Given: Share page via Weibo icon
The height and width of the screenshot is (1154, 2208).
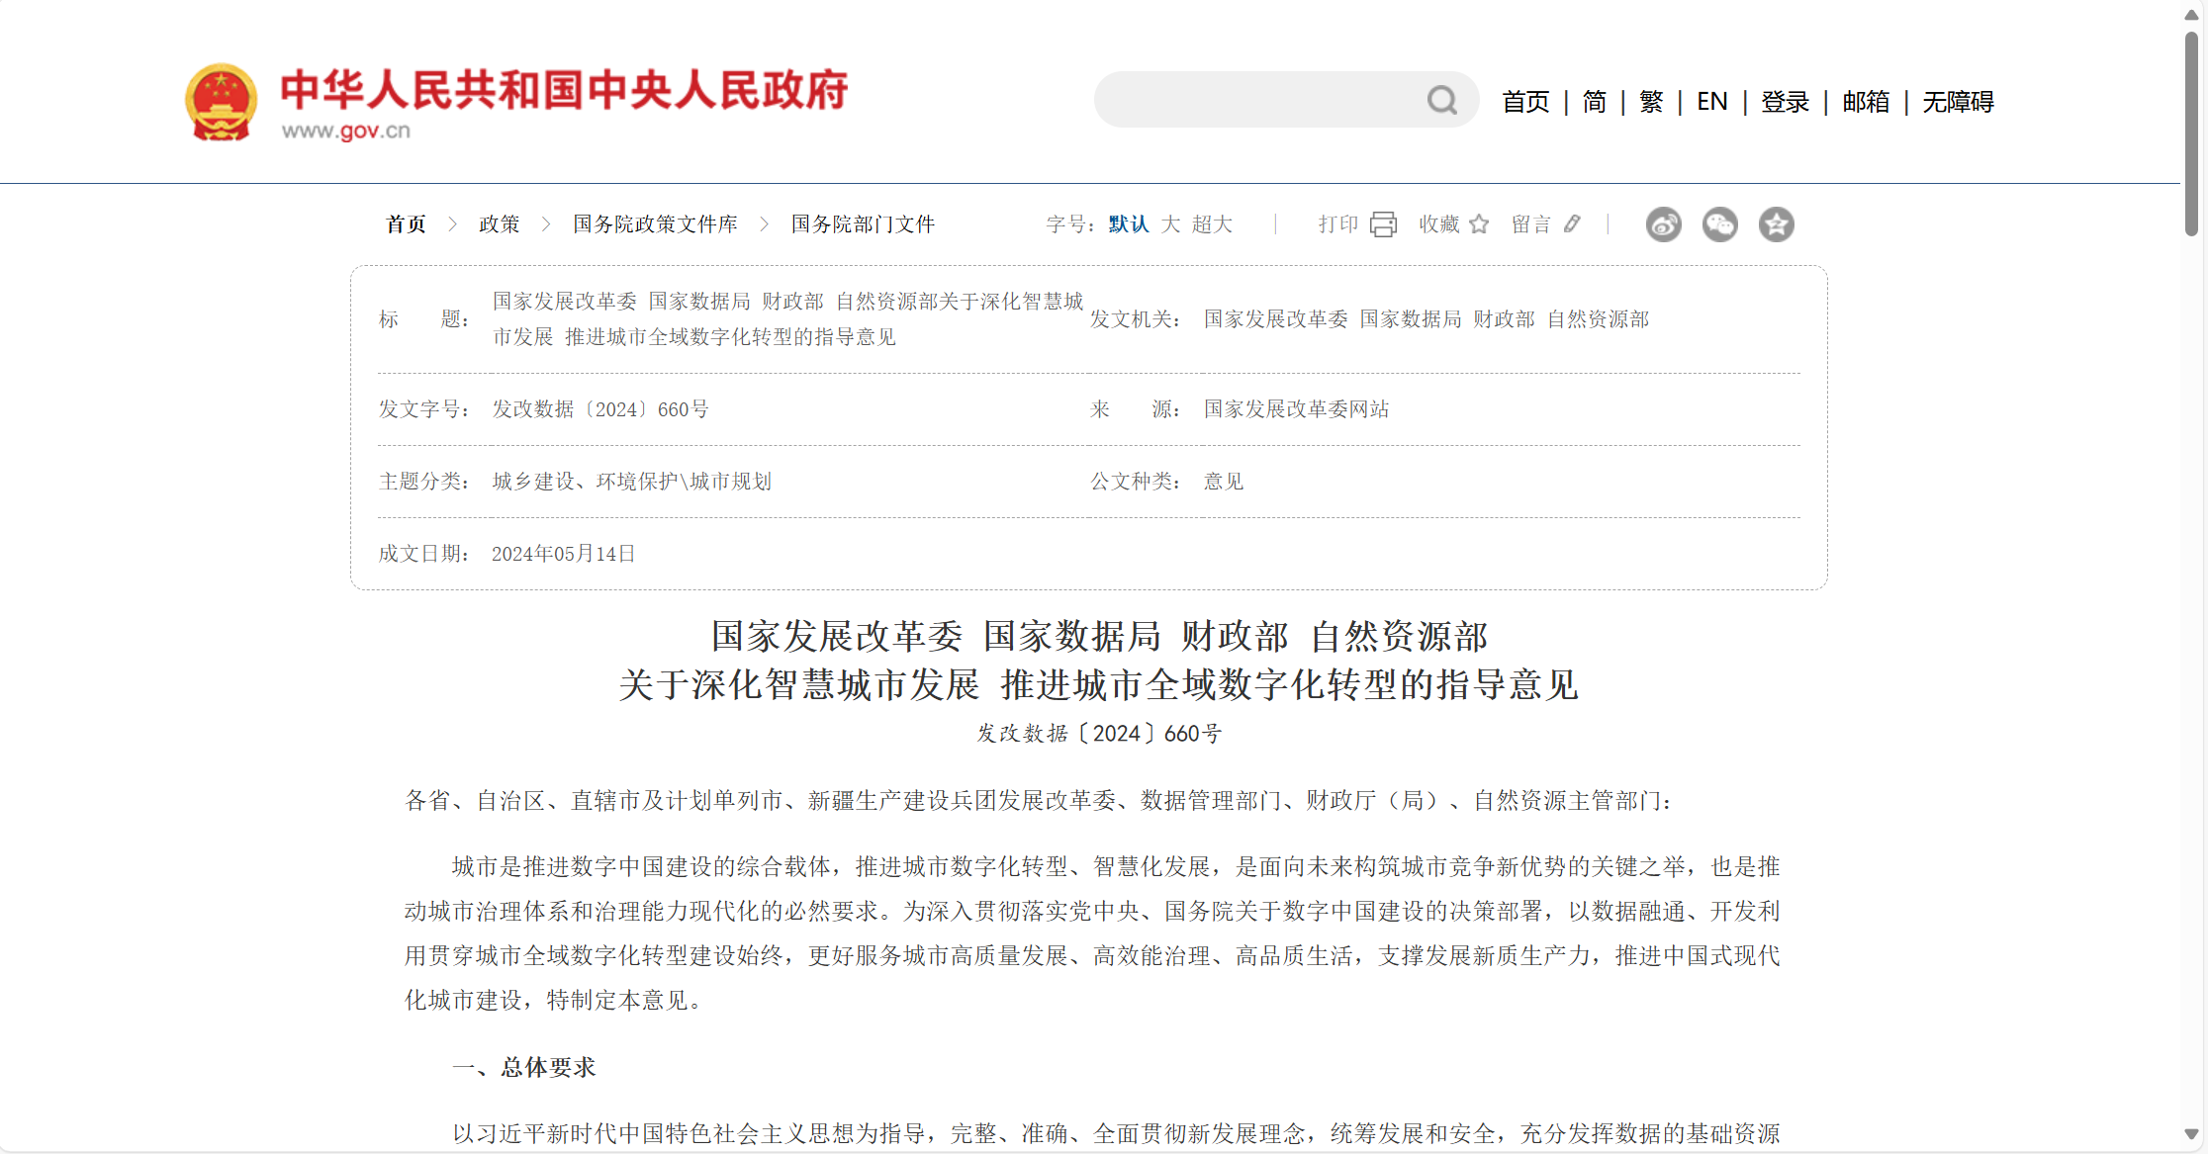Looking at the screenshot, I should click(1663, 224).
